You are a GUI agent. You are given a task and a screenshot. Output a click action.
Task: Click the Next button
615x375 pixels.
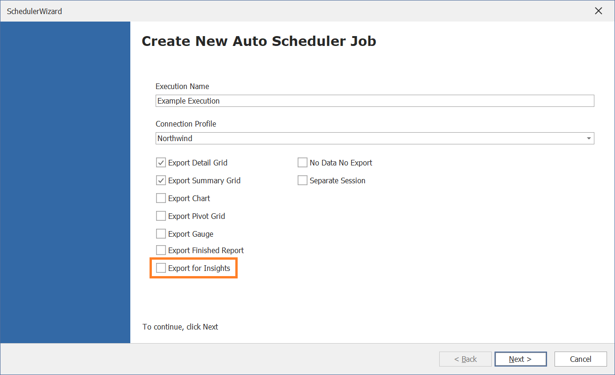520,359
